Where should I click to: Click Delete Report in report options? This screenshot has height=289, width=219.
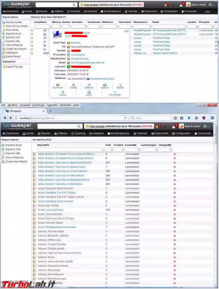[x=13, y=57]
